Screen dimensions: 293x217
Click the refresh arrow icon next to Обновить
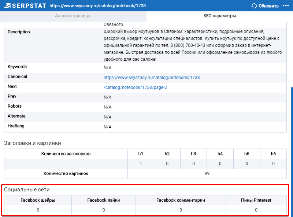pos(254,6)
